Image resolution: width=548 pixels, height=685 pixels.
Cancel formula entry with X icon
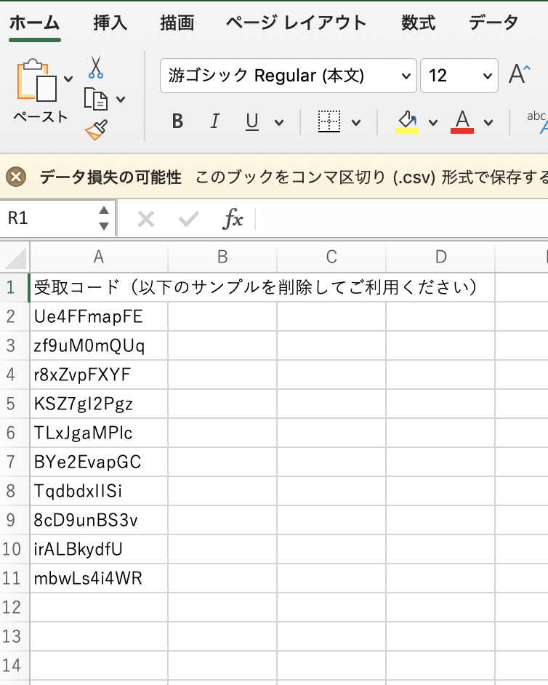[x=146, y=219]
